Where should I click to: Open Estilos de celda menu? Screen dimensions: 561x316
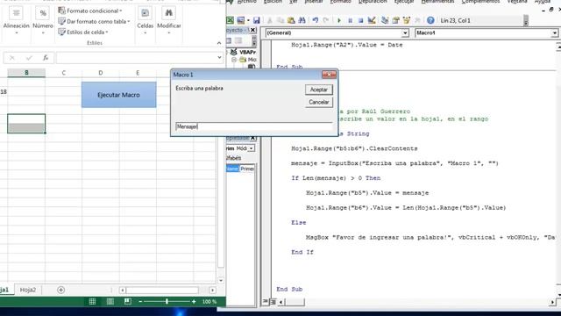(83, 32)
